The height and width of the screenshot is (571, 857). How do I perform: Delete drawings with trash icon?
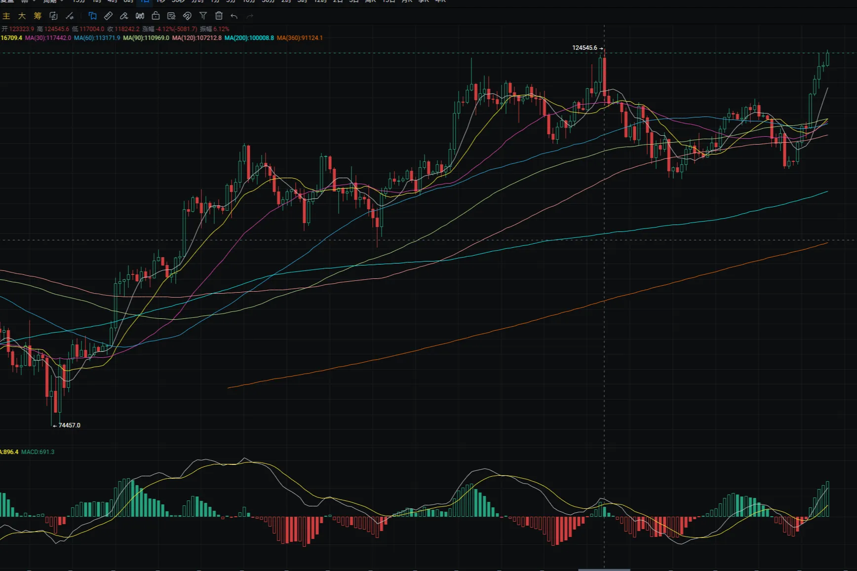pyautogui.click(x=219, y=16)
